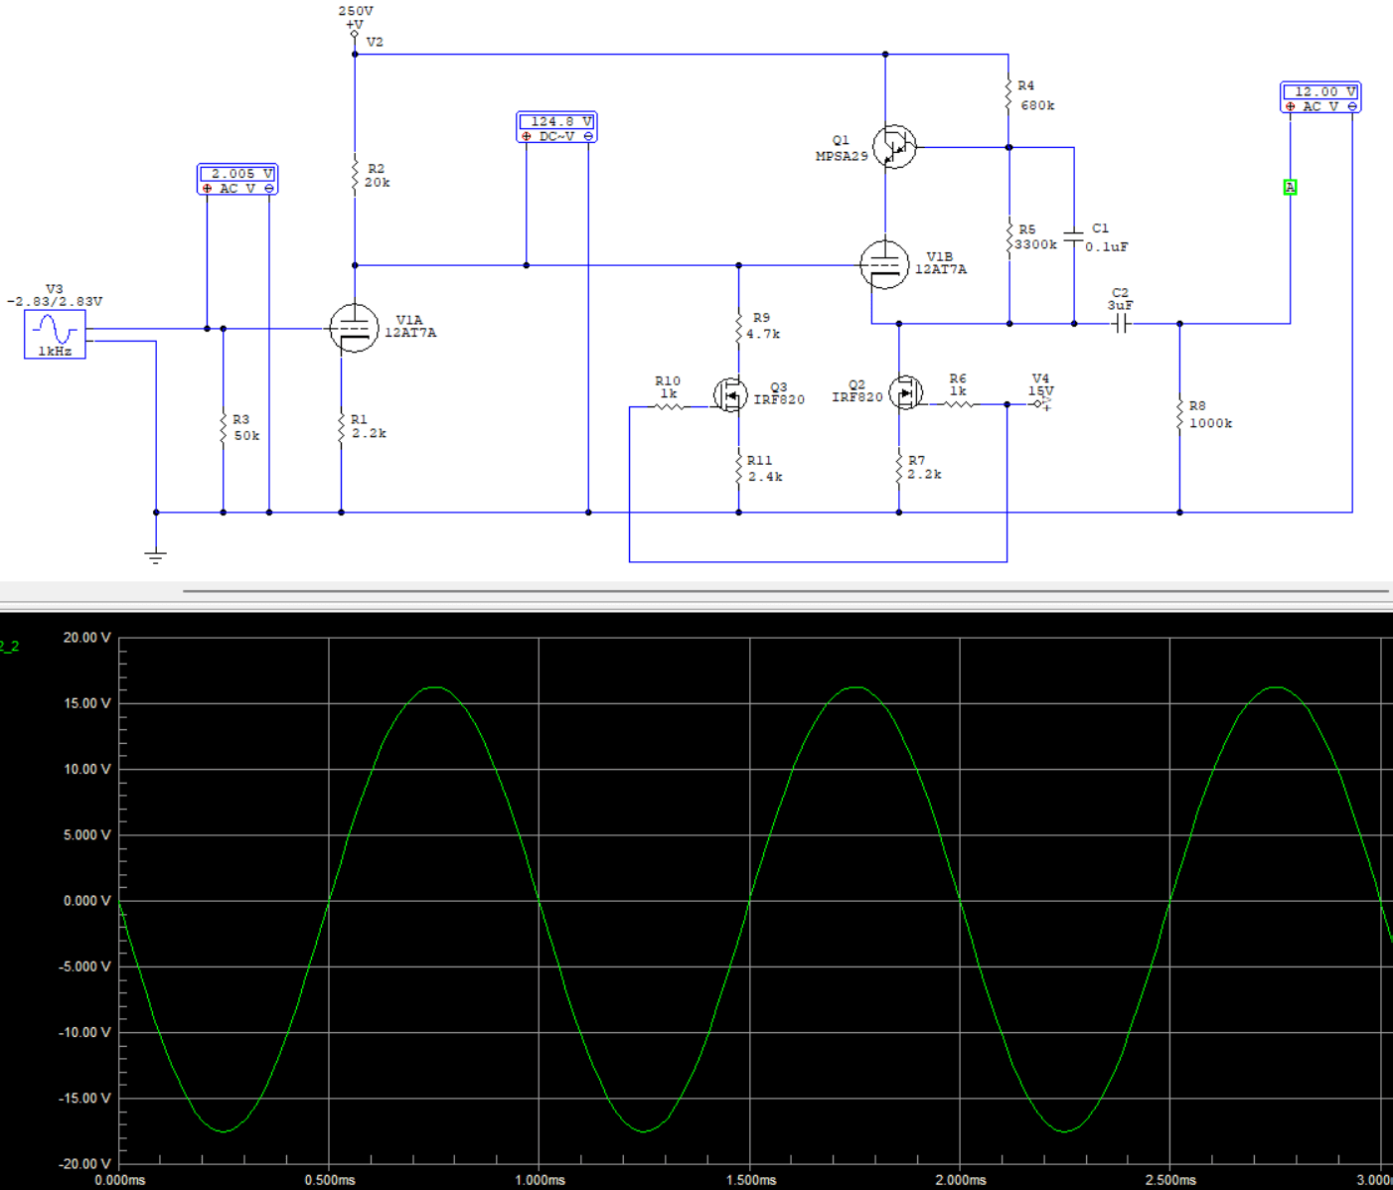Click the 0.000 V axis label

click(x=87, y=900)
